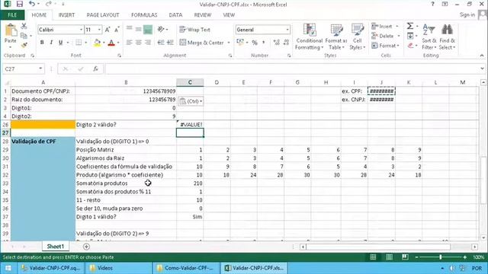
Task: Align text right
Action: click(148, 43)
